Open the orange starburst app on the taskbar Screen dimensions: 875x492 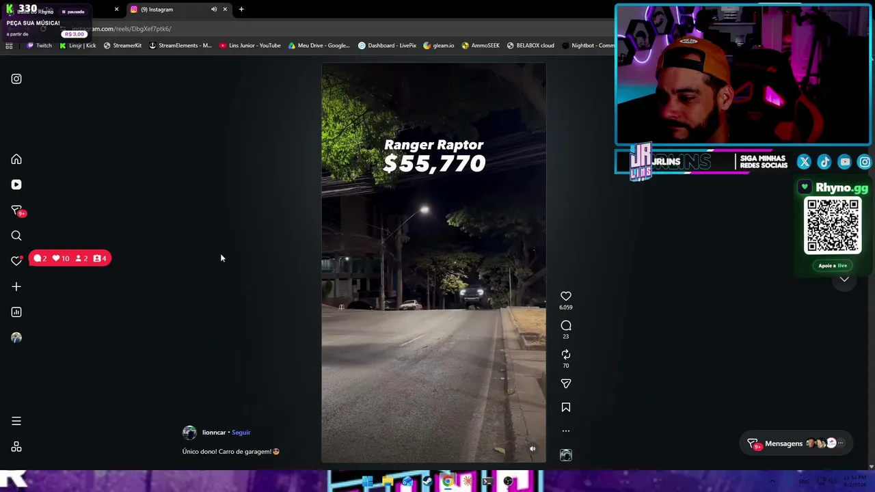coord(467,482)
